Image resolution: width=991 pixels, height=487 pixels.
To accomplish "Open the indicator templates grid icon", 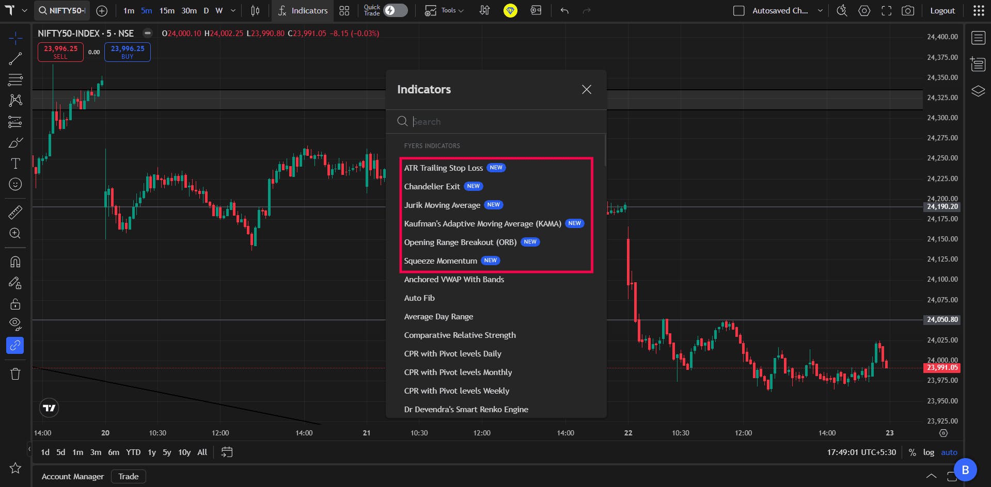I will click(344, 11).
